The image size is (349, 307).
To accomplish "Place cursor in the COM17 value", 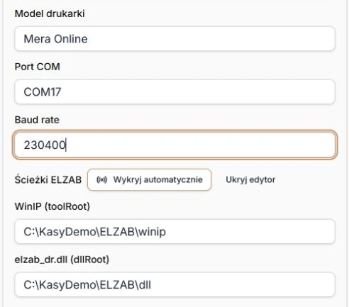I will [43, 92].
